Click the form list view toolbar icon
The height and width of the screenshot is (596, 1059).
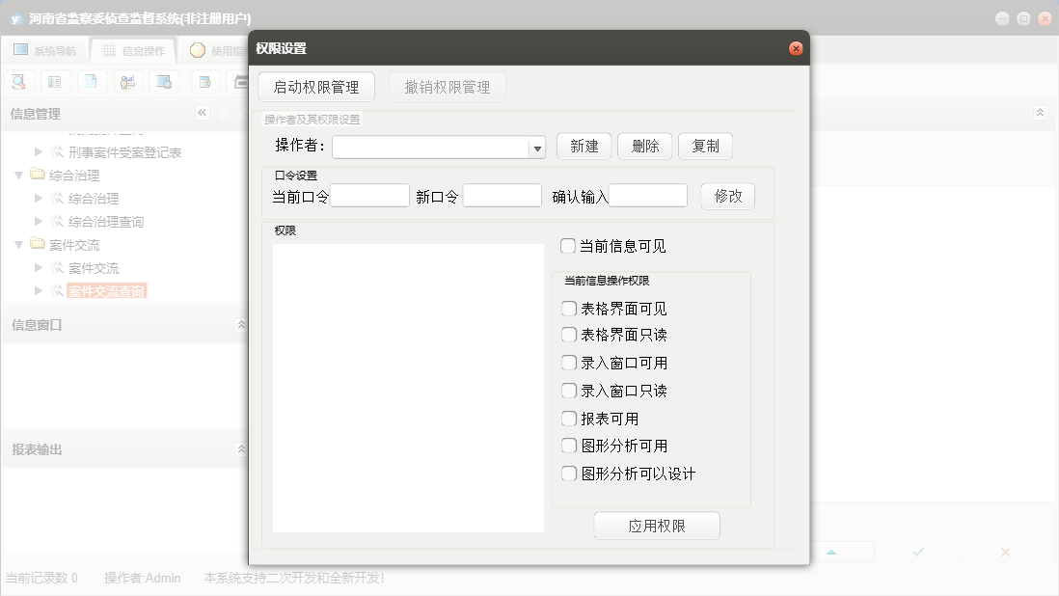pos(55,82)
